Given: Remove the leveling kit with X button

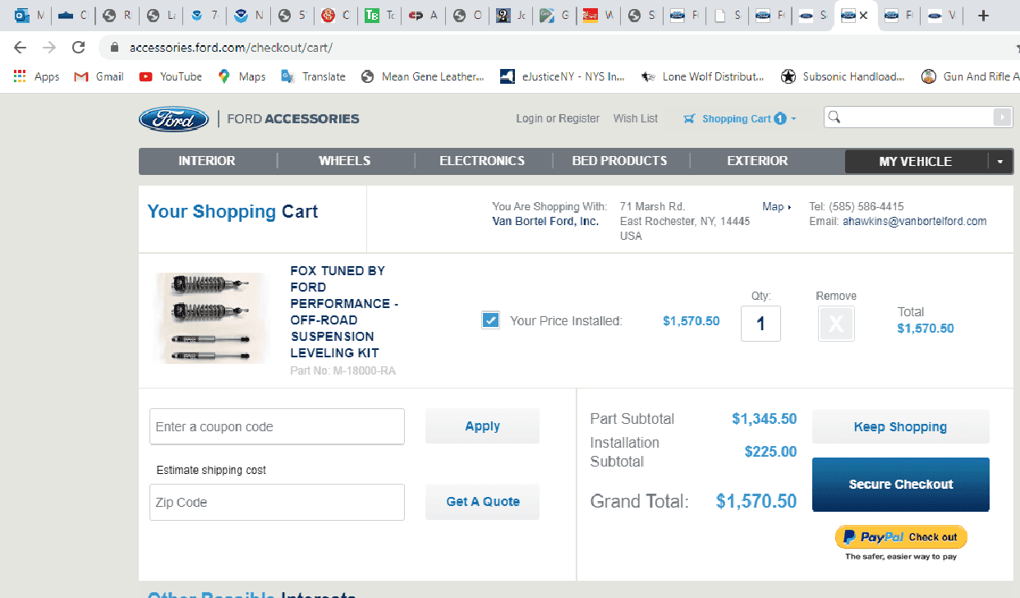Looking at the screenshot, I should tap(836, 324).
